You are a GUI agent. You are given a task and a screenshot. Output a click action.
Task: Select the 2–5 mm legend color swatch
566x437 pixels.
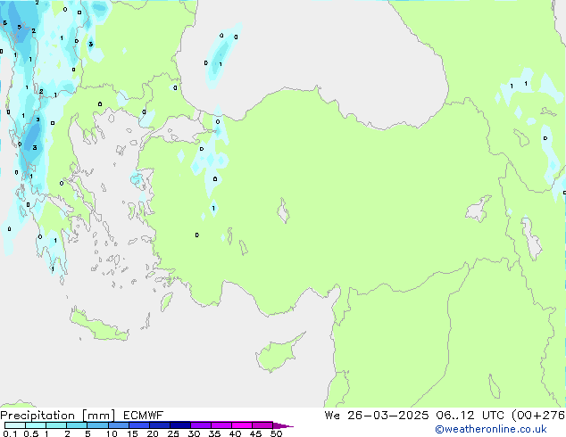click(77, 425)
